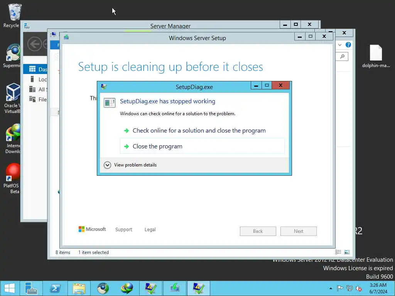The width and height of the screenshot is (395, 296).
Task: Click the Server Manager back arrow
Action: [x=34, y=44]
